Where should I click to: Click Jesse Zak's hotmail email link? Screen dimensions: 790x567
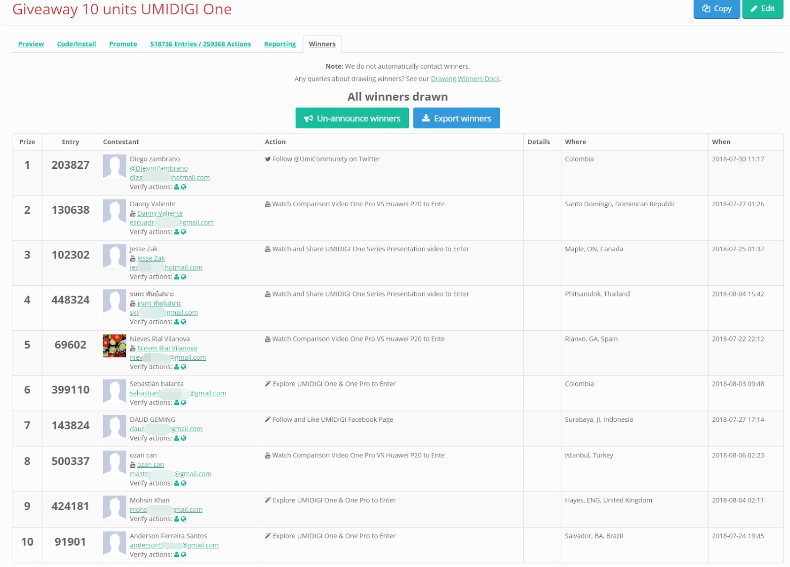[166, 267]
